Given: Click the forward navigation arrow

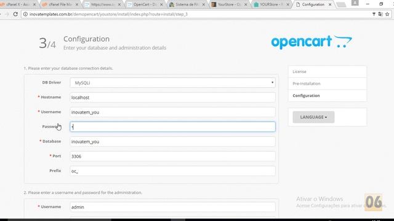Looking at the screenshot, I should click(x=7, y=14).
